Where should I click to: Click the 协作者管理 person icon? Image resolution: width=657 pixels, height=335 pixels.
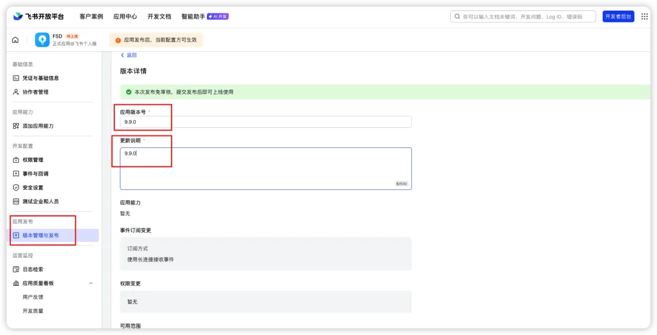tap(16, 92)
